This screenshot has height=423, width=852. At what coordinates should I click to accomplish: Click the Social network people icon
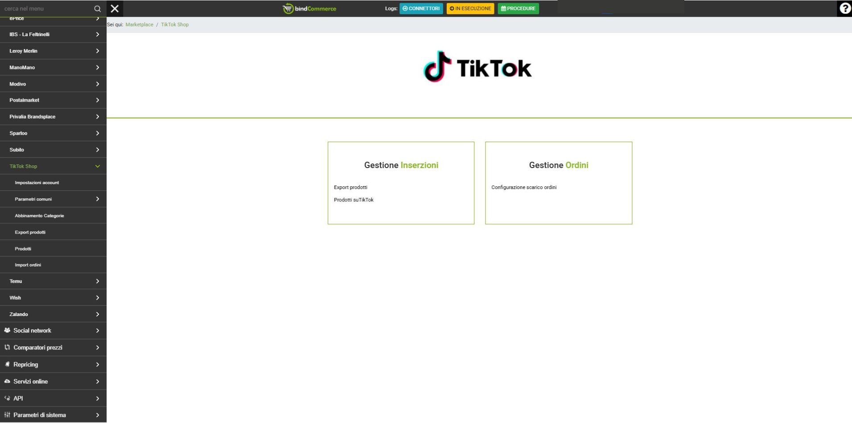point(7,330)
